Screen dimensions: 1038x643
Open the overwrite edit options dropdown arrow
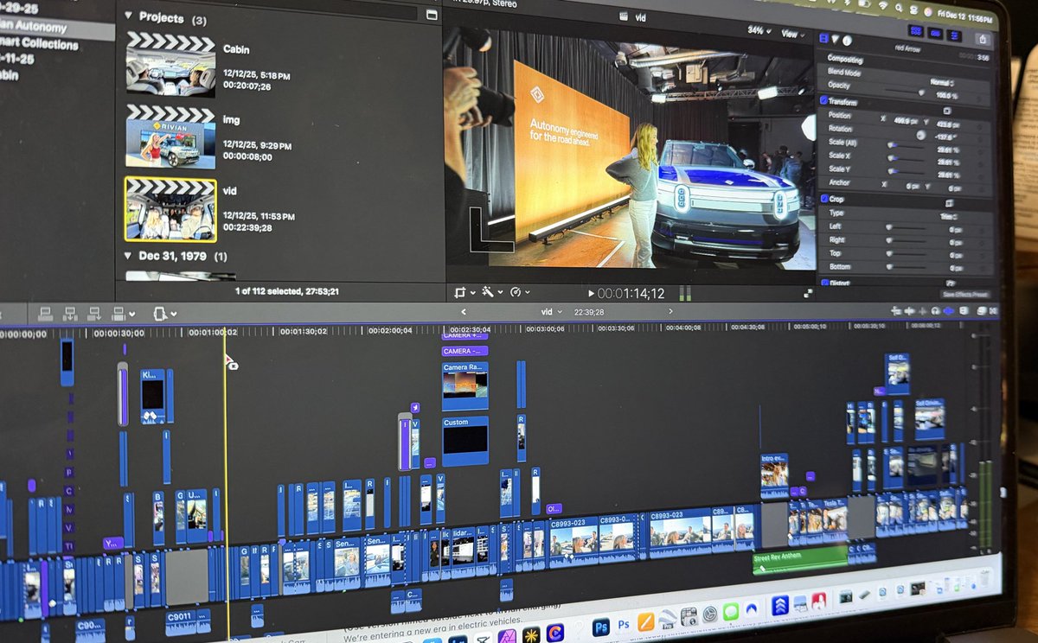(x=131, y=314)
